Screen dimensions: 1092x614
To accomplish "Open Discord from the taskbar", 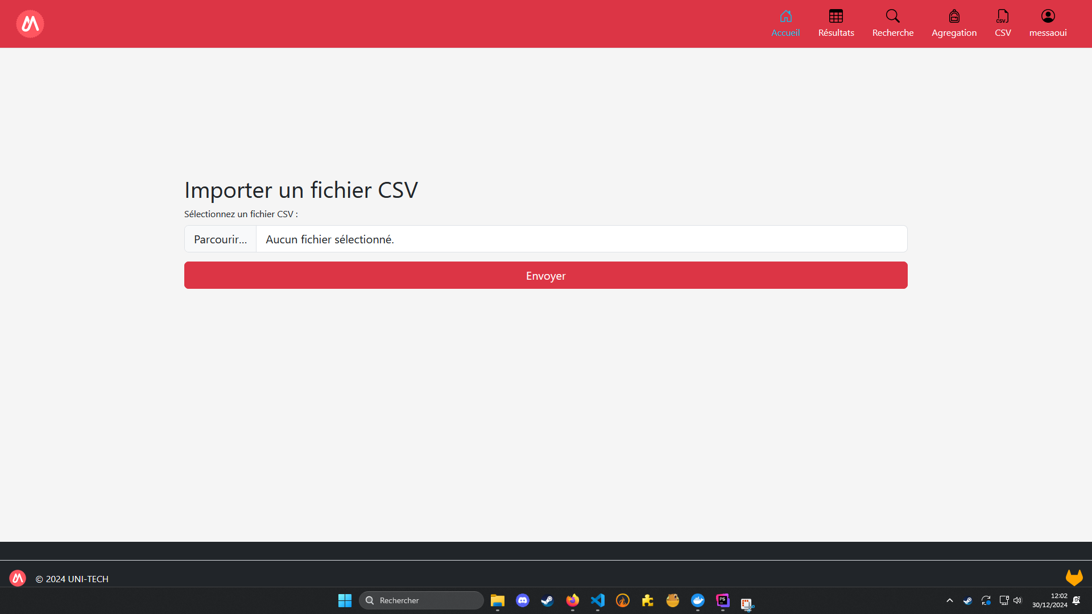I will pyautogui.click(x=523, y=600).
